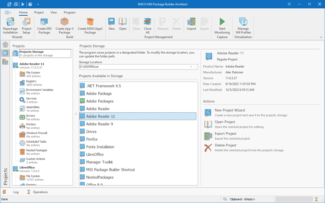Select Adobe Package in storage list
This screenshot has width=325, height=203.
(x=138, y=93)
